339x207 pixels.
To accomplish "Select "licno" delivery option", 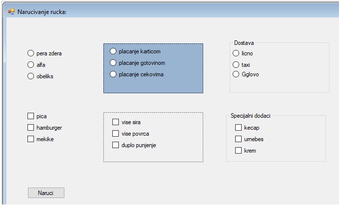I will pyautogui.click(x=236, y=53).
